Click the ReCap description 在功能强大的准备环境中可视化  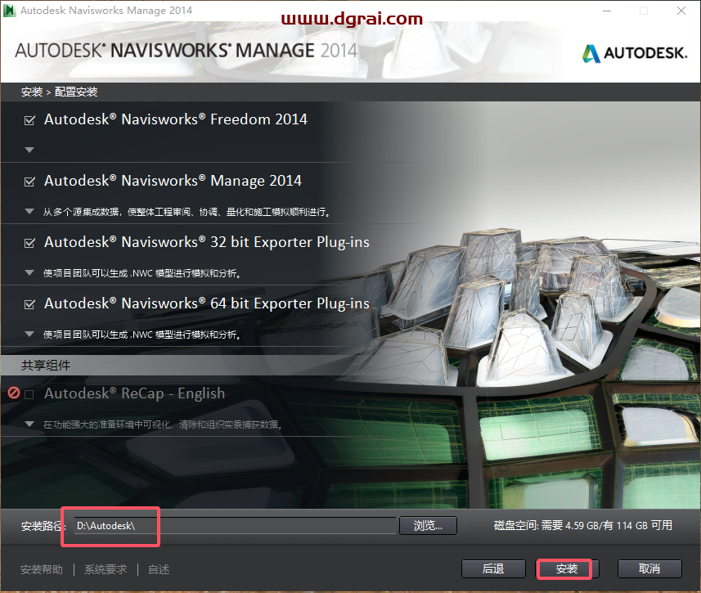pos(163,425)
